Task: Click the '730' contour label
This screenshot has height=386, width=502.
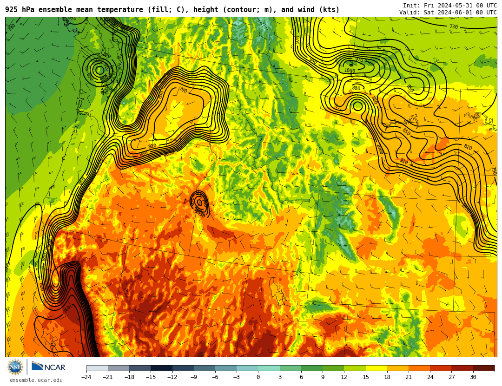Action: 454,26
